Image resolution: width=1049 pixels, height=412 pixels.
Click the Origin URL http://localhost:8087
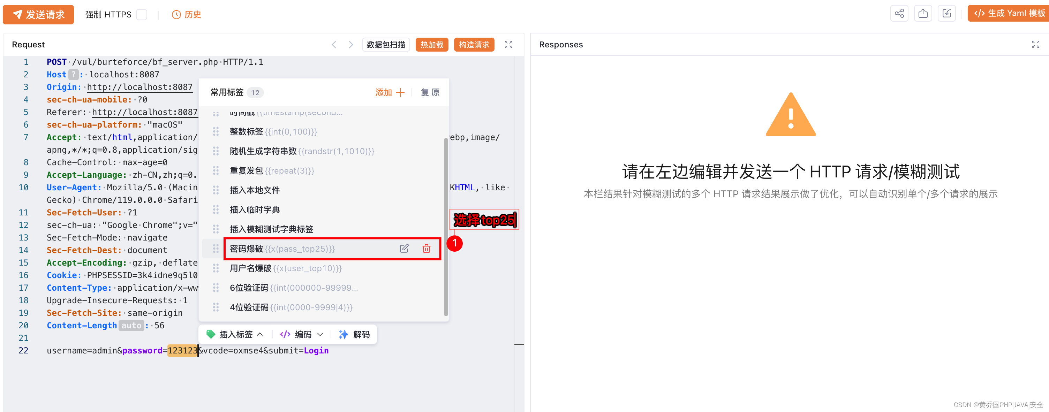coord(140,87)
